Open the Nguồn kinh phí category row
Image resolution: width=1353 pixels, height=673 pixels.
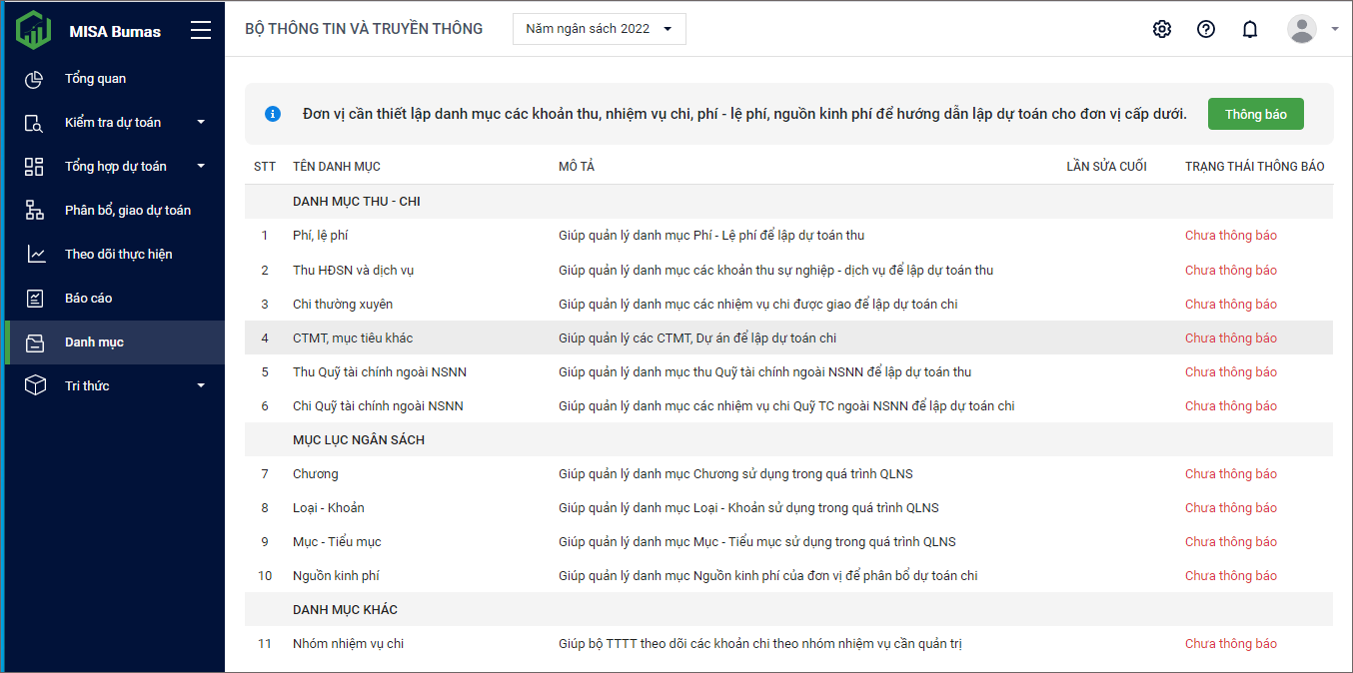coord(336,576)
